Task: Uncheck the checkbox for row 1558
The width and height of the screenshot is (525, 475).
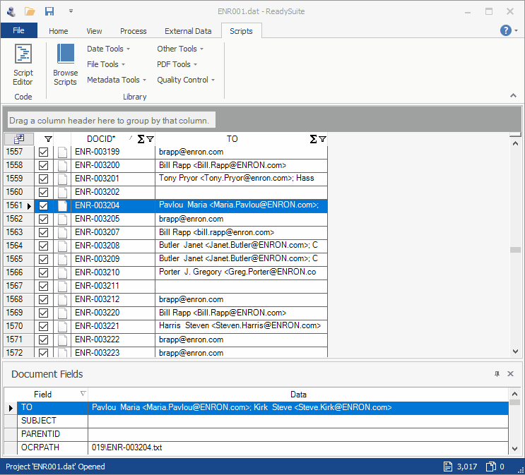Action: click(x=43, y=166)
